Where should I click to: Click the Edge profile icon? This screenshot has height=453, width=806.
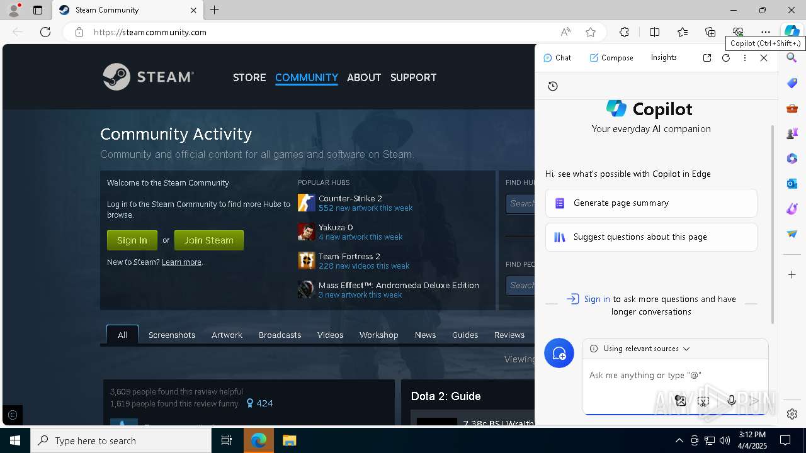click(13, 10)
